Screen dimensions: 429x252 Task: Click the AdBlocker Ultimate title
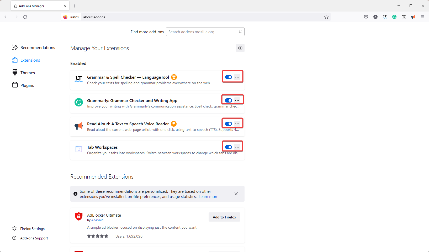(104, 215)
